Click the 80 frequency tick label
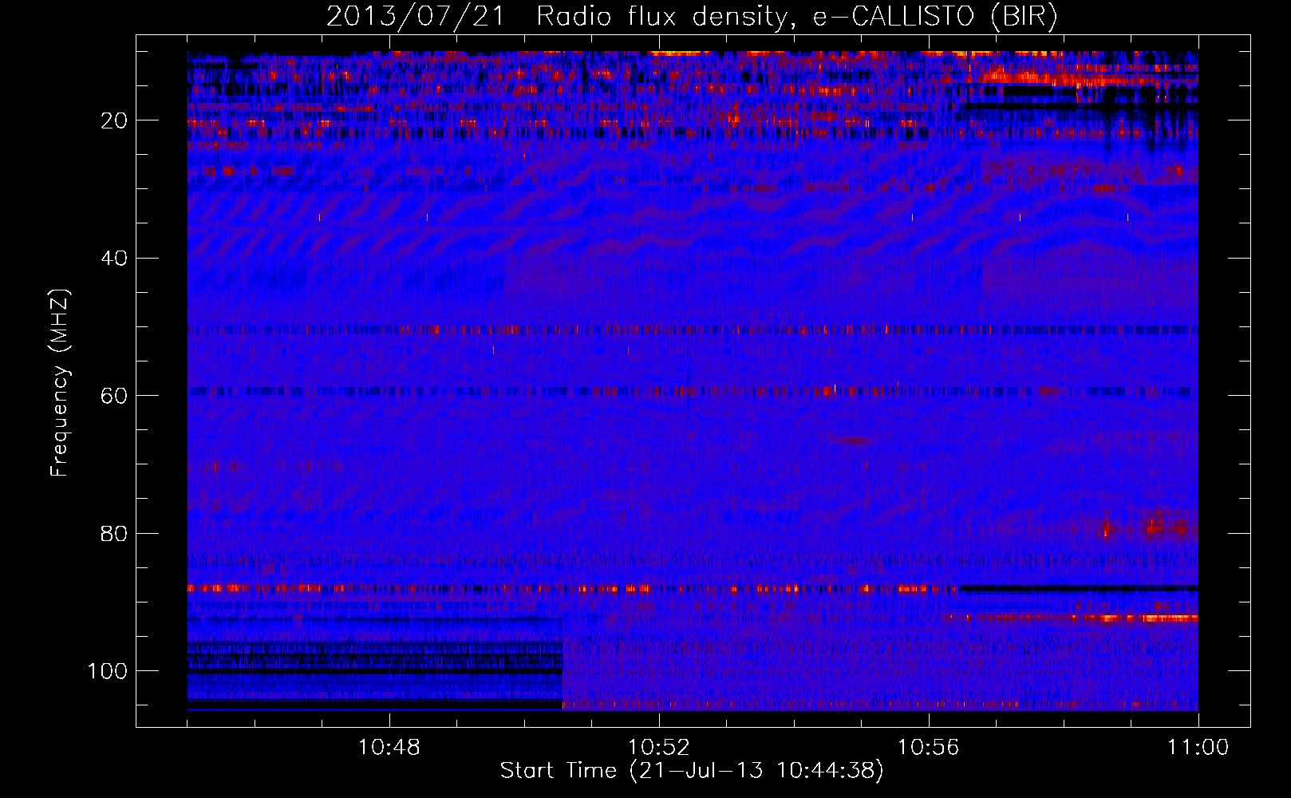The image size is (1291, 798). [114, 533]
